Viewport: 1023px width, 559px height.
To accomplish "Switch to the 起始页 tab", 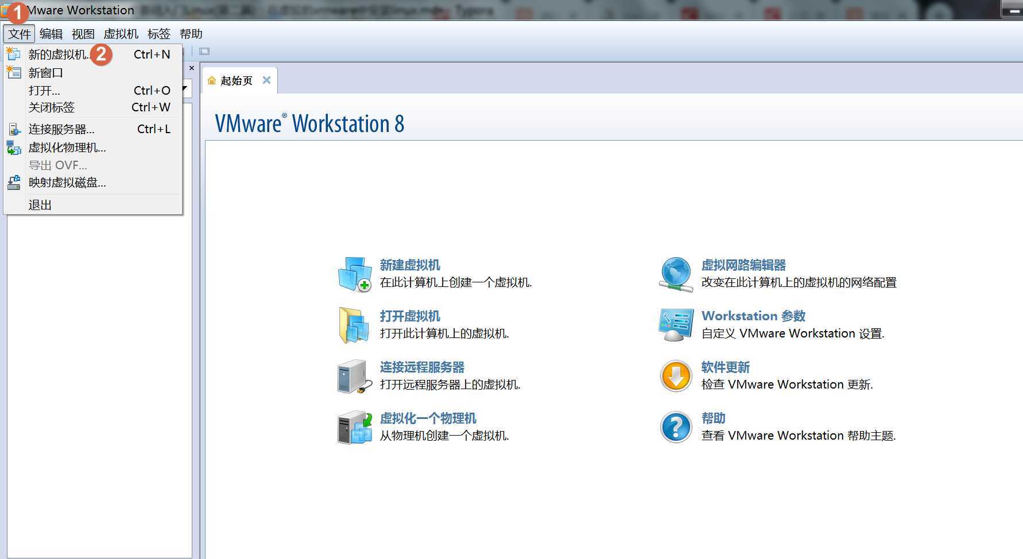I will pos(236,81).
